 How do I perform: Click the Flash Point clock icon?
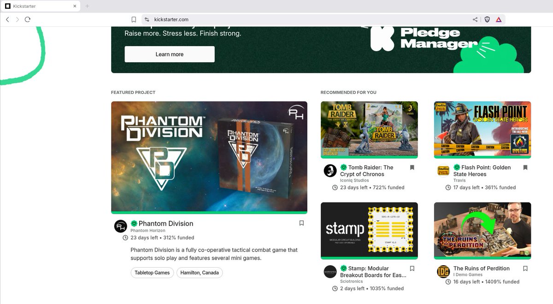[448, 187]
